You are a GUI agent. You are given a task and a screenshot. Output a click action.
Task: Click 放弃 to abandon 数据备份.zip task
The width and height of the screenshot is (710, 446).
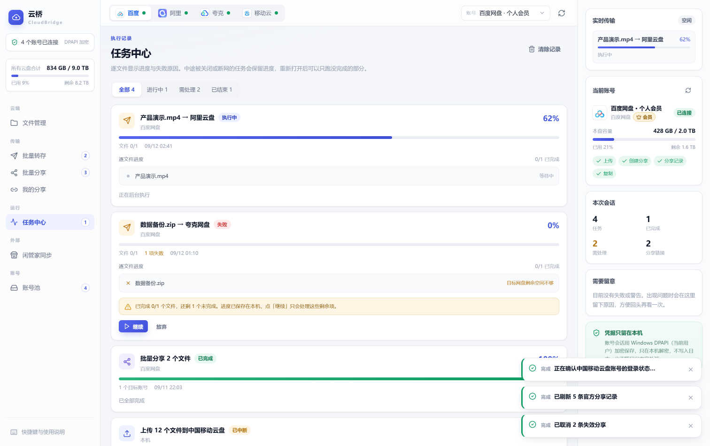point(162,327)
